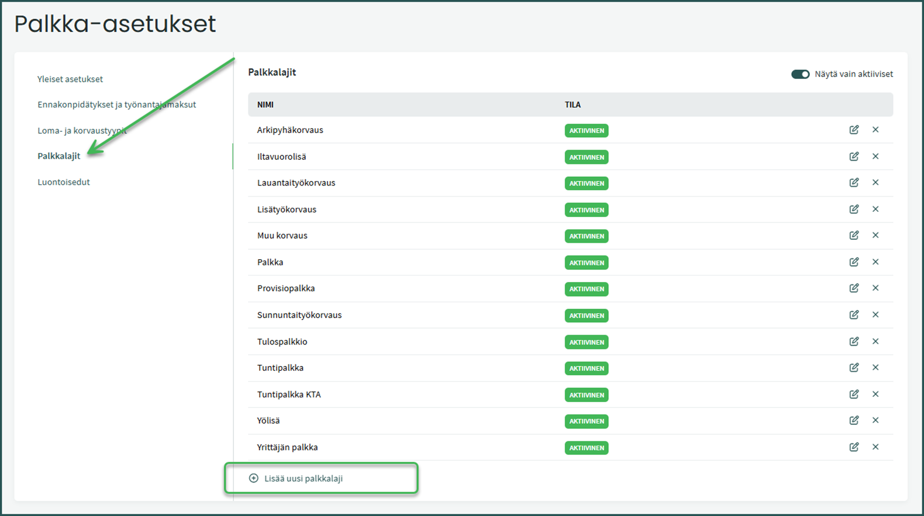This screenshot has height=516, width=924.
Task: Click the Sunnuntaityökorvaus row name
Action: tap(299, 315)
